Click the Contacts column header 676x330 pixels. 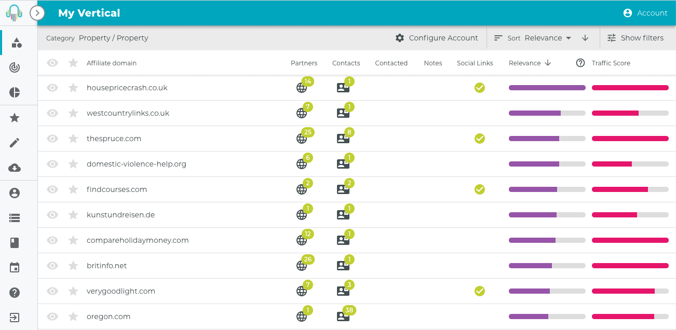point(346,63)
